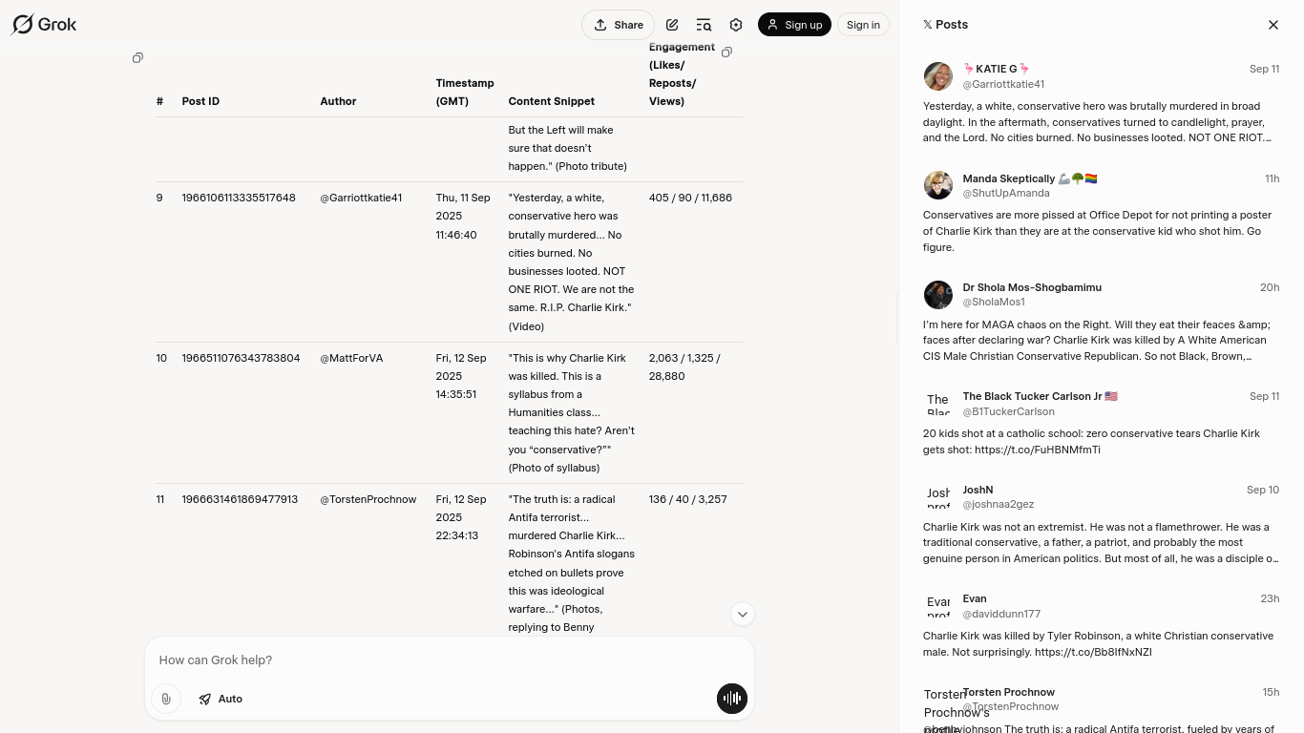Click author @TorstenProchnow in table

(x=368, y=499)
